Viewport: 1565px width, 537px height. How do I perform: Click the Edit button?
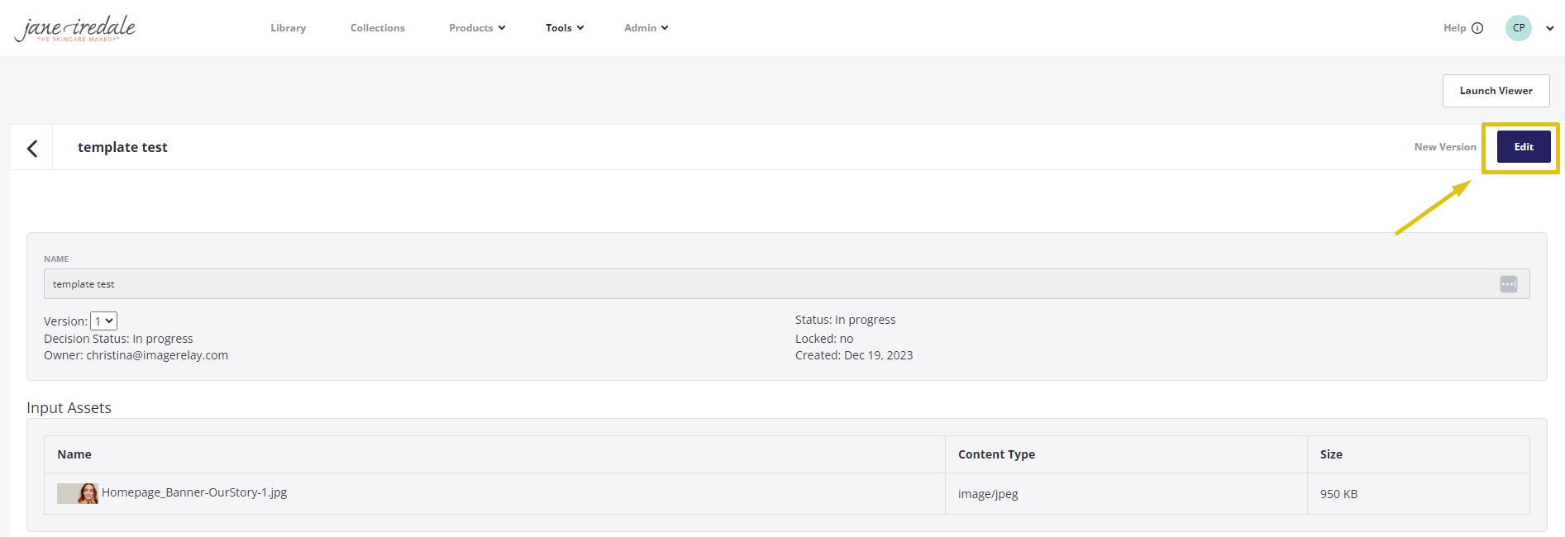1524,147
